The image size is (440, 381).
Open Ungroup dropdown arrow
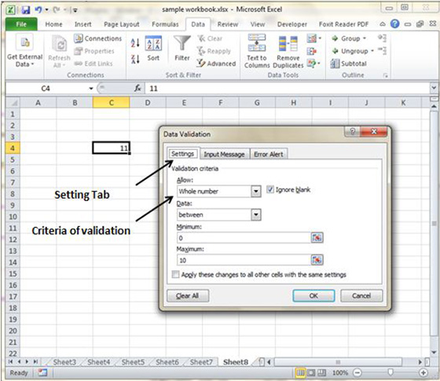[x=372, y=51]
